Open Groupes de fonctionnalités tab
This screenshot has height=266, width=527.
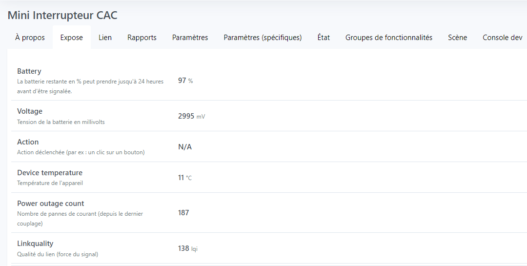click(x=389, y=37)
